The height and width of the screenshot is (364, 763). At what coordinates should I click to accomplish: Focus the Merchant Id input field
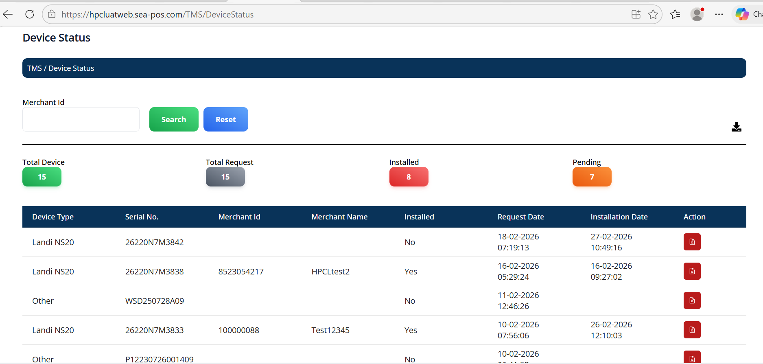tap(81, 119)
